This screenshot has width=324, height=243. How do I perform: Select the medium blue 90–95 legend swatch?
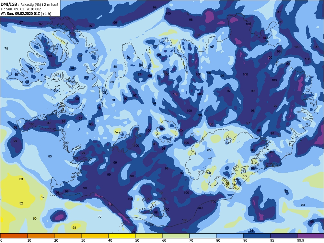(257, 236)
